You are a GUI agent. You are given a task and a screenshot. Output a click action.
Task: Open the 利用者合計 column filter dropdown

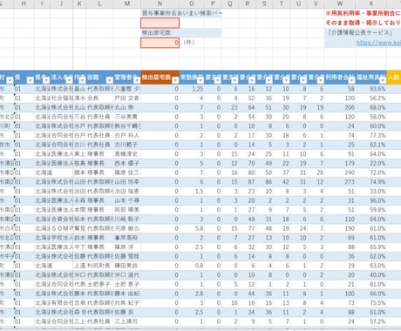[x=352, y=80]
